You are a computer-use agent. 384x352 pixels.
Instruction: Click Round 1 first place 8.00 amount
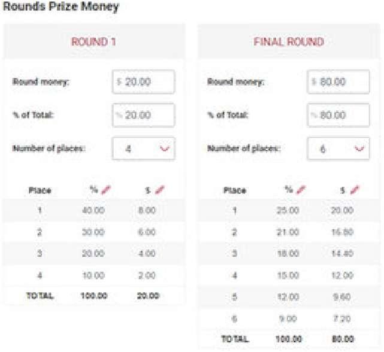147,210
